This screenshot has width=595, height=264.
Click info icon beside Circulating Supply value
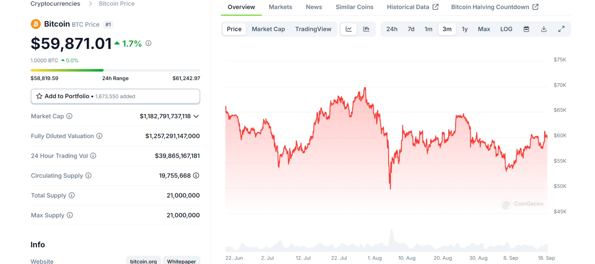[196, 176]
